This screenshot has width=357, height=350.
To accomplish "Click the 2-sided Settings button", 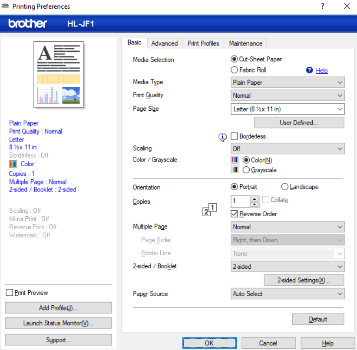I will pyautogui.click(x=304, y=280).
